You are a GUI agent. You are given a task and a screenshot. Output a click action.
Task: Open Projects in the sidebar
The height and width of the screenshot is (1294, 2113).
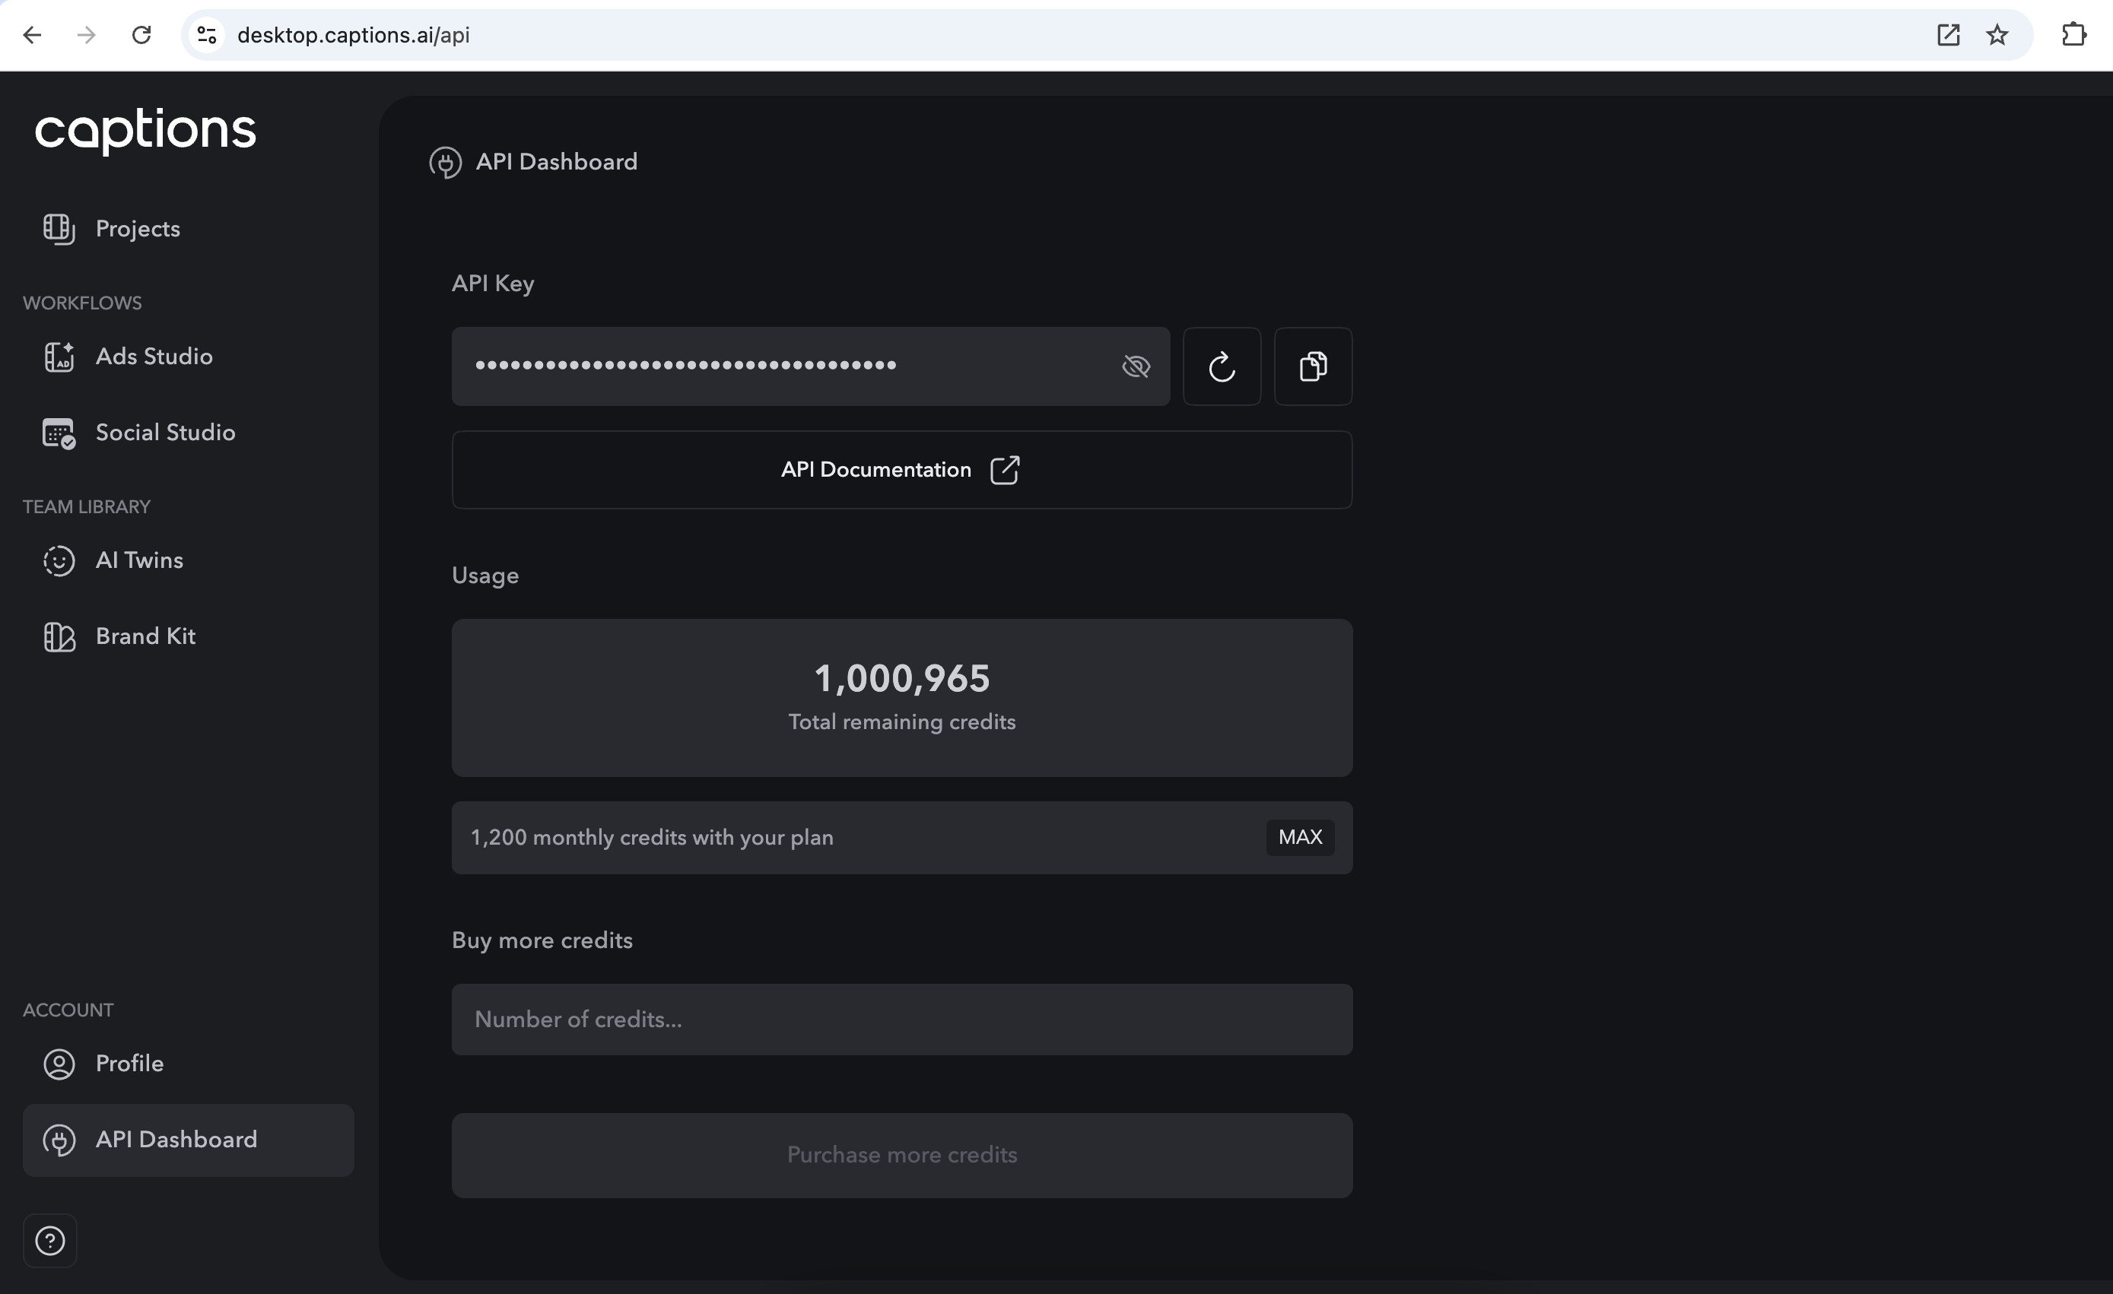pyautogui.click(x=189, y=229)
